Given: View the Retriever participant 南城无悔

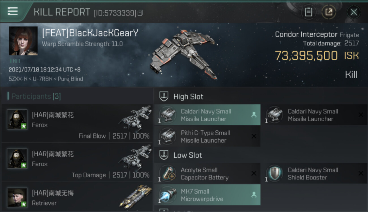Looking at the screenshot, I should click(77, 197).
